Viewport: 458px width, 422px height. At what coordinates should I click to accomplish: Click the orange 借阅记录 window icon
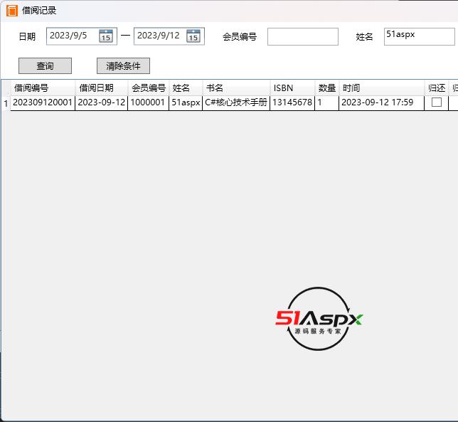tap(12, 11)
